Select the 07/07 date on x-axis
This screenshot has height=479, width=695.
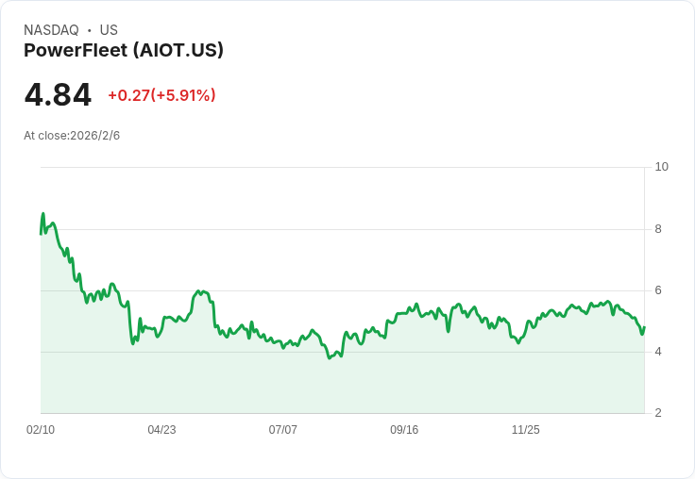tap(282, 430)
